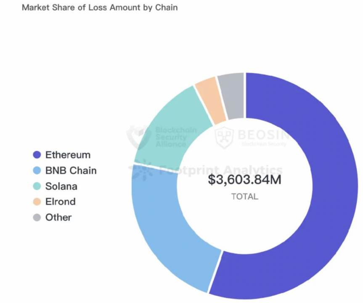The height and width of the screenshot is (303, 363).
Task: Toggle the Other legend label
Action: pyautogui.click(x=58, y=217)
